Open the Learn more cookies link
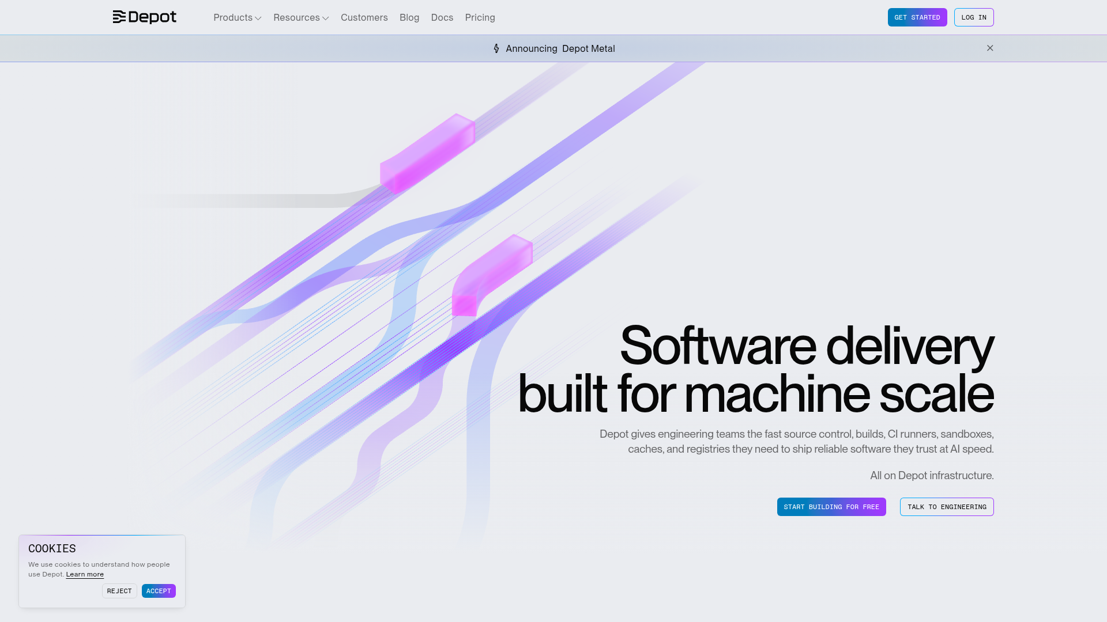Image resolution: width=1107 pixels, height=622 pixels. (85, 574)
